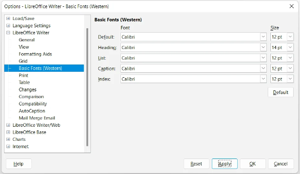The height and width of the screenshot is (174, 300).
Task: Open the Heading font dropdown arrow
Action: [x=263, y=47]
